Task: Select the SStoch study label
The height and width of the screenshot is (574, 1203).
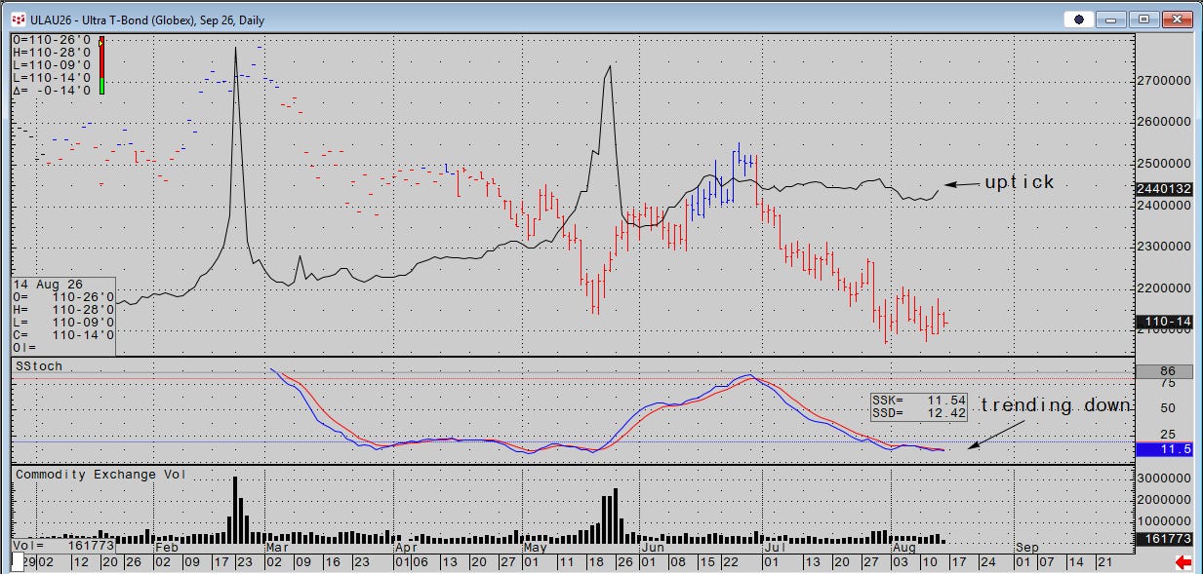Action: point(39,365)
